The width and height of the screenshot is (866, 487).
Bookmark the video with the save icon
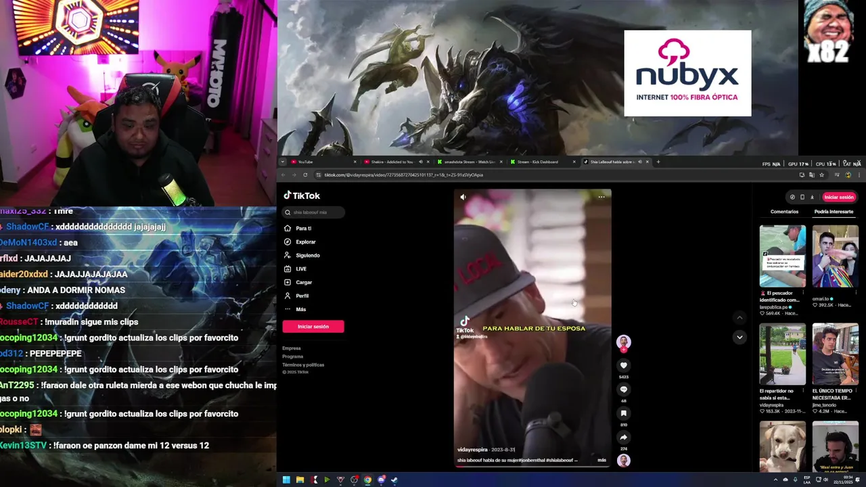point(624,413)
